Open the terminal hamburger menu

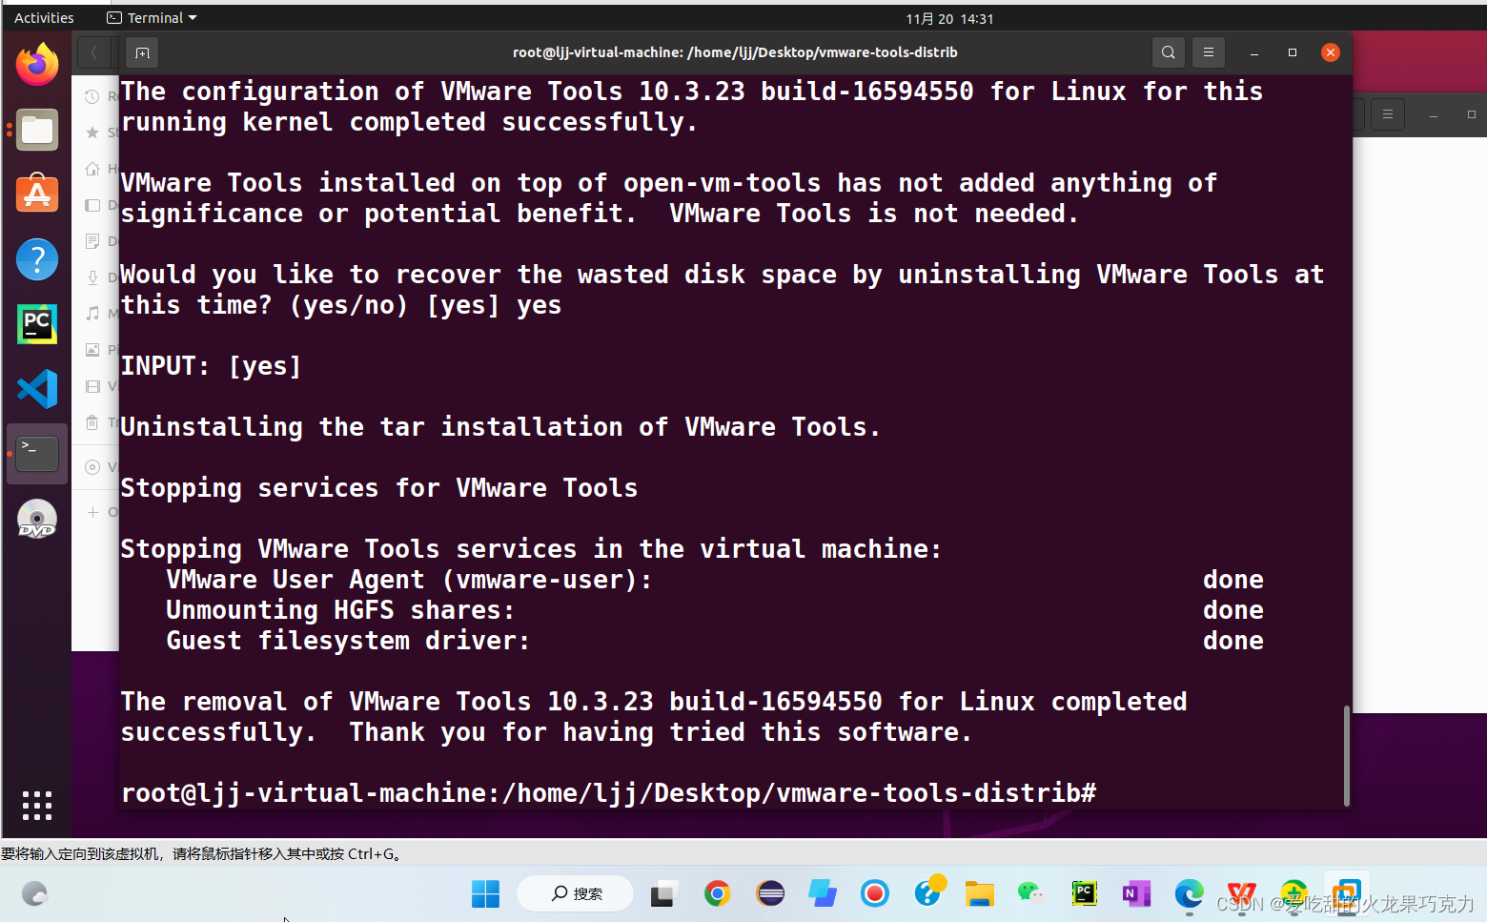[1208, 52]
